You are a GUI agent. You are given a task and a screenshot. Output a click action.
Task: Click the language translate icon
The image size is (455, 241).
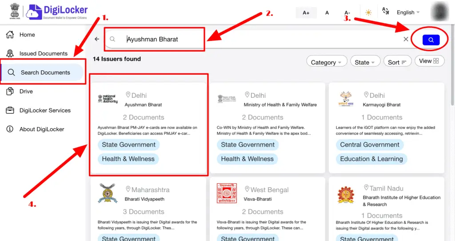(386, 12)
